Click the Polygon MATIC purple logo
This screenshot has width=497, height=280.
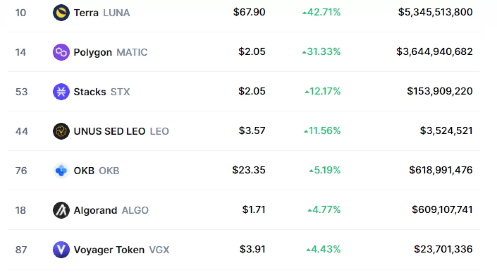tap(61, 52)
